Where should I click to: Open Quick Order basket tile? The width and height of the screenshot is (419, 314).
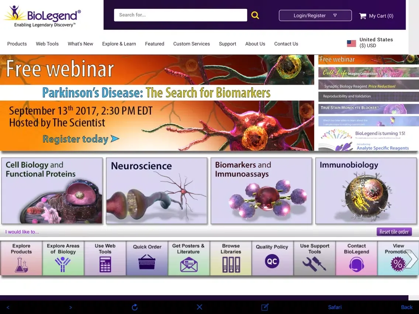147,258
